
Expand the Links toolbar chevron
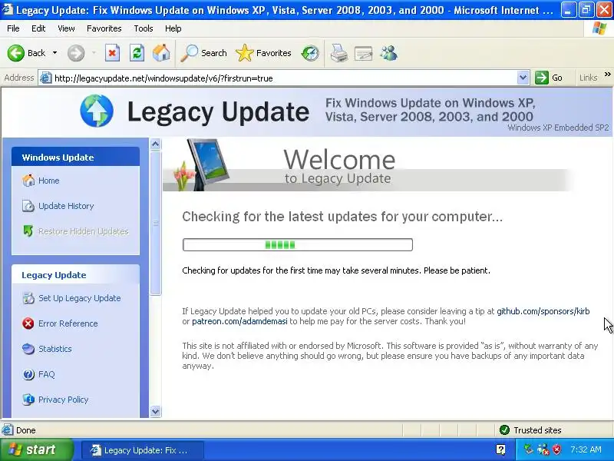607,75
